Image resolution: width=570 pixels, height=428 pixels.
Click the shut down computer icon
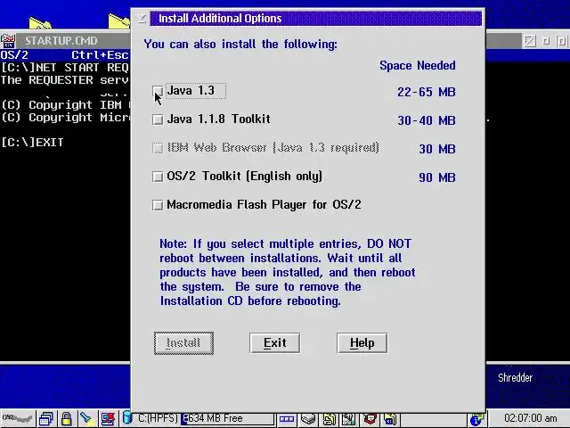pyautogui.click(x=108, y=418)
